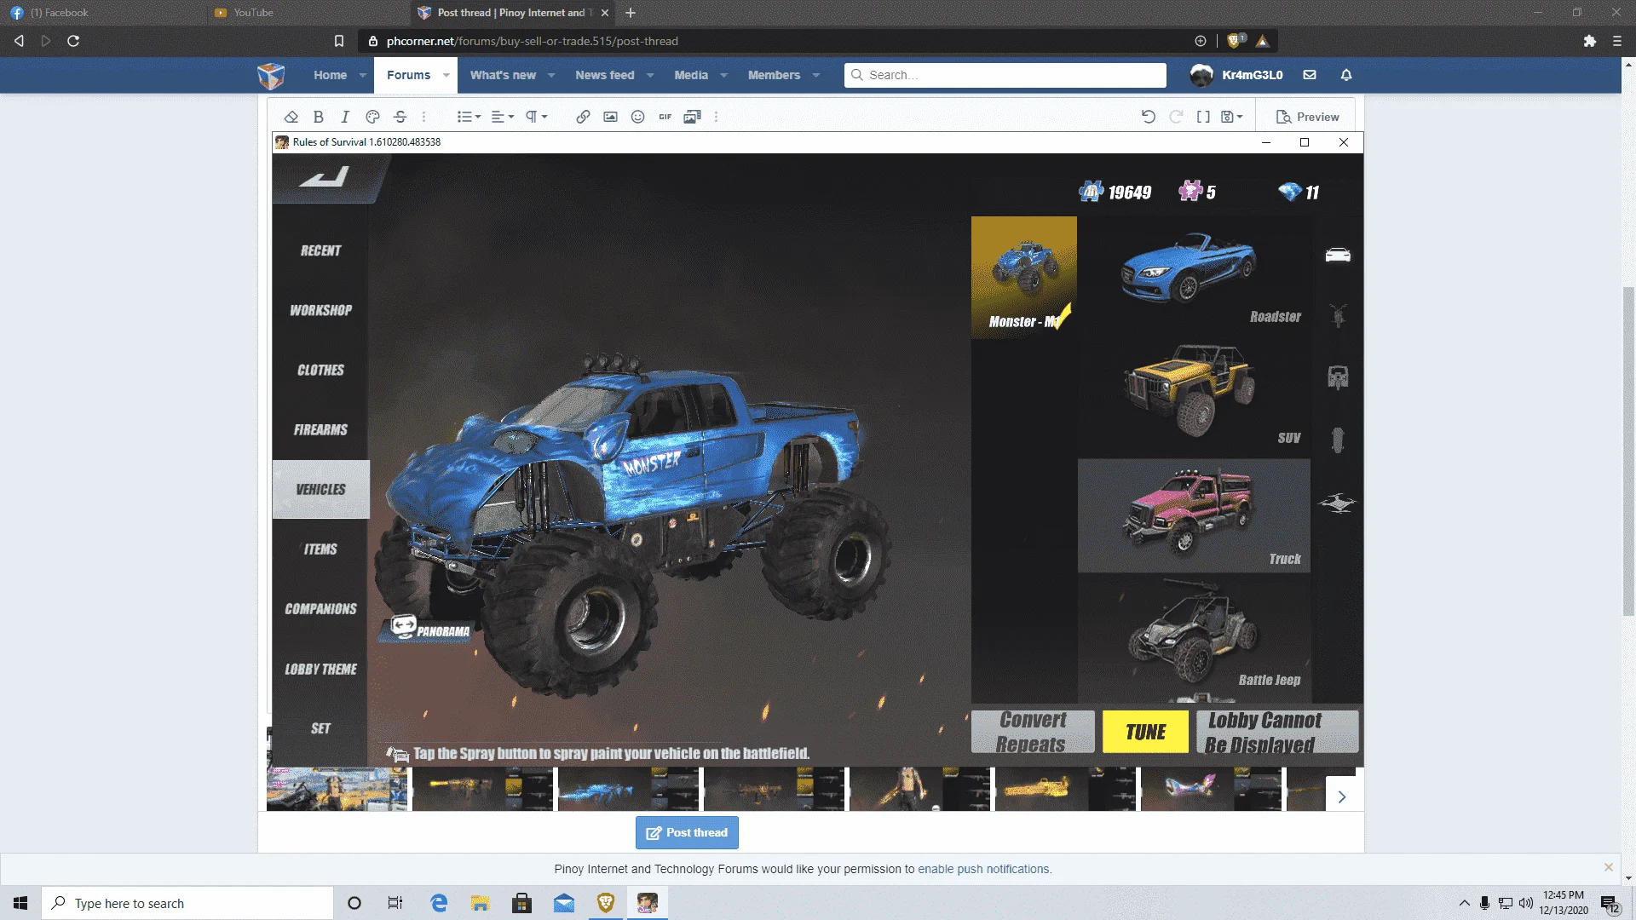Open the News feed menu
The image size is (1636, 920).
click(x=604, y=75)
